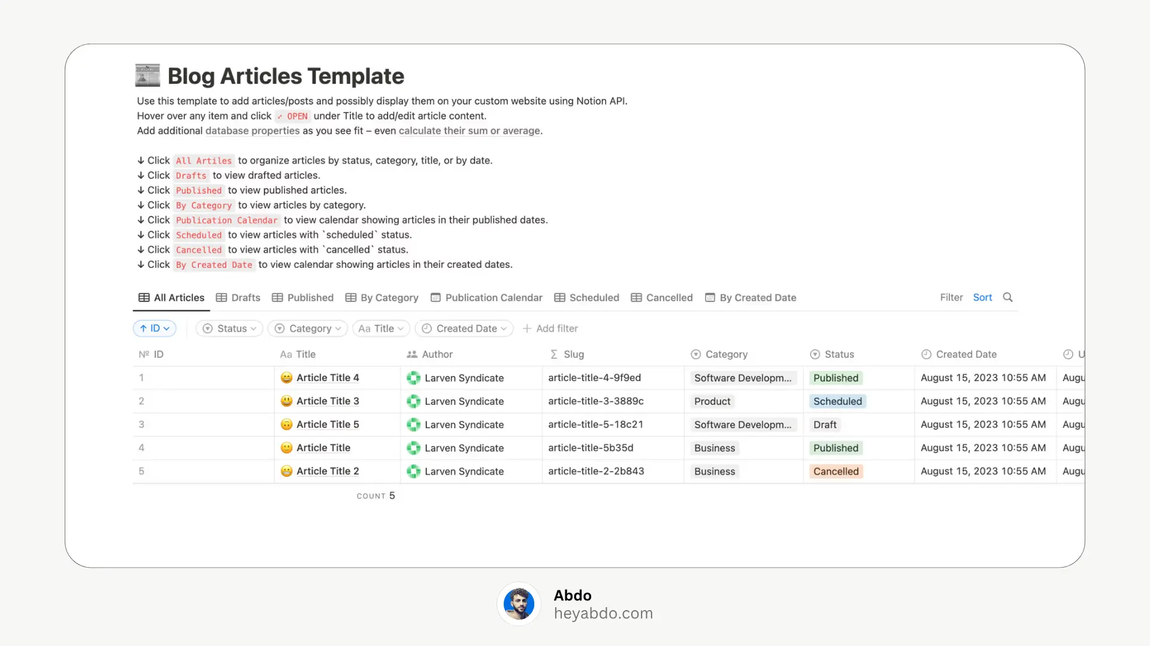Viewport: 1150px width, 646px height.
Task: Click the Scheduled status tag in row 2
Action: pyautogui.click(x=837, y=401)
